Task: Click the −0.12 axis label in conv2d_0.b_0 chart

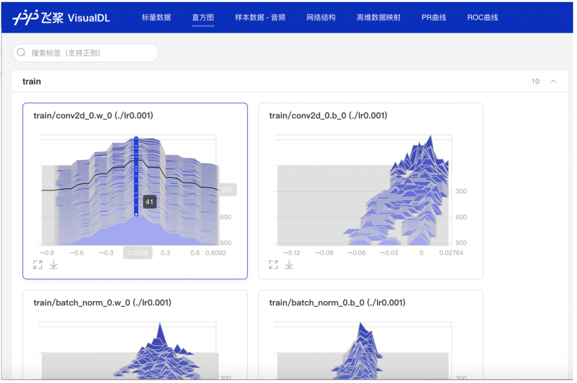Action: click(x=292, y=253)
